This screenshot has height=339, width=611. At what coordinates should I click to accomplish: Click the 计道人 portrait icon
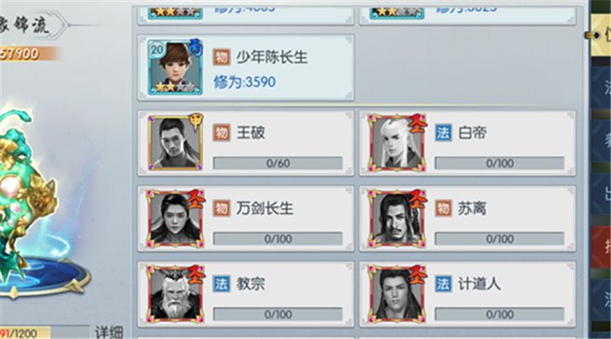pos(396,294)
